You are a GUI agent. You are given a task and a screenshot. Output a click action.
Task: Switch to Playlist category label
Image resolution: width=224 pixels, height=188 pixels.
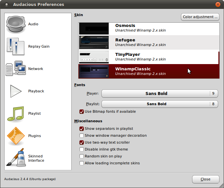point(34,113)
